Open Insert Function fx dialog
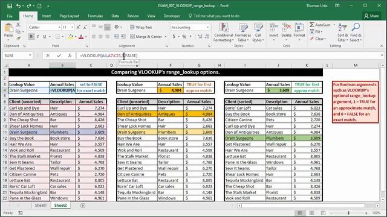The width and height of the screenshot is (387, 217). click(x=70, y=55)
